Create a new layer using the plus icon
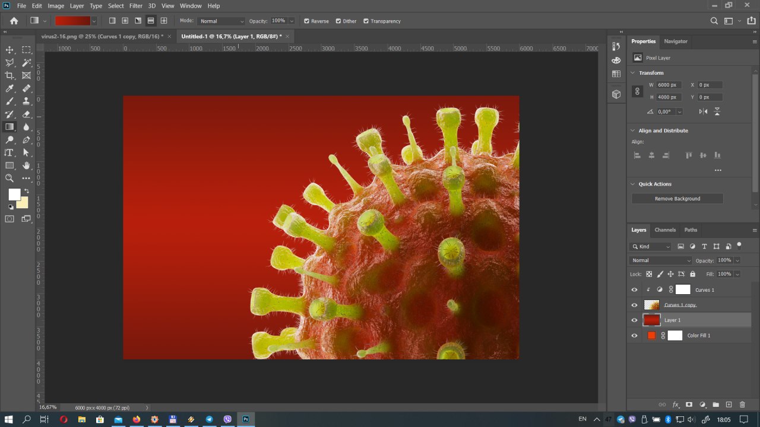This screenshot has width=760, height=427. pos(729,404)
